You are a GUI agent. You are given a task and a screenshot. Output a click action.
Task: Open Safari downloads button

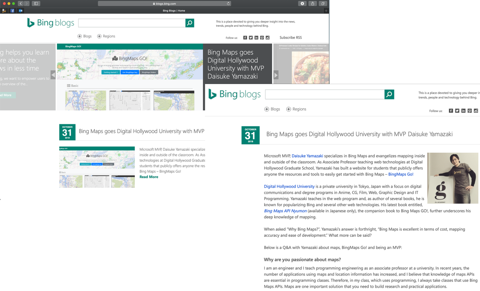coord(302,4)
